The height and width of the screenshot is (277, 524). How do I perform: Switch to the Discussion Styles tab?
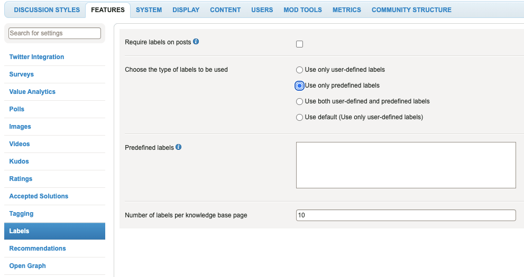[x=47, y=10]
